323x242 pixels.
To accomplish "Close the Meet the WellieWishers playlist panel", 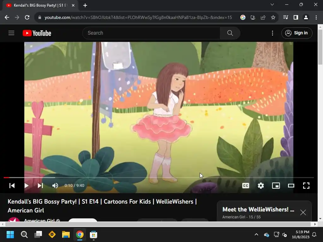I will (303, 212).
